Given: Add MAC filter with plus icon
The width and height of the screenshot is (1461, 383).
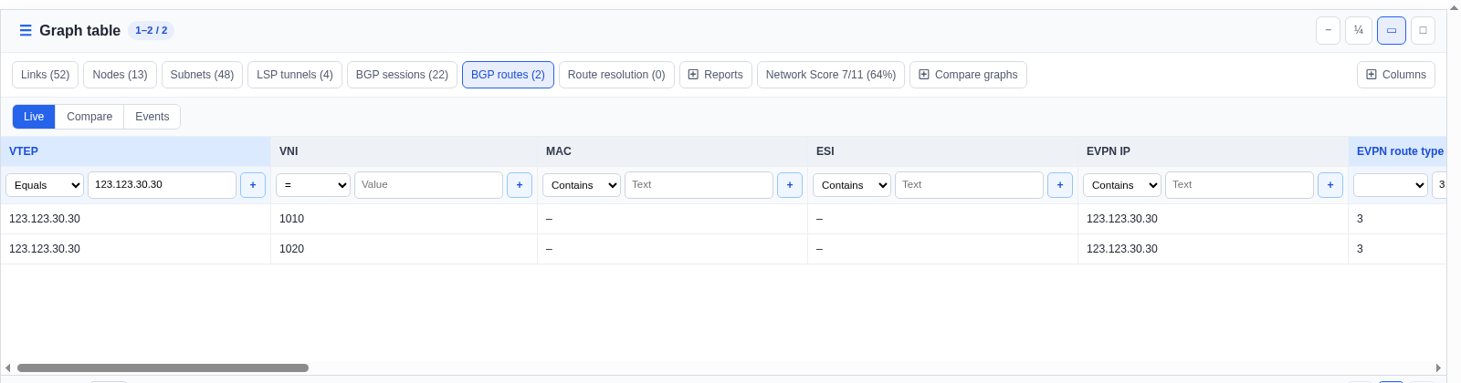Looking at the screenshot, I should pos(790,185).
